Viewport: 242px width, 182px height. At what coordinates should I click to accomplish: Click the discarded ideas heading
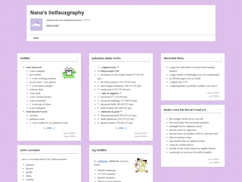tap(174, 58)
